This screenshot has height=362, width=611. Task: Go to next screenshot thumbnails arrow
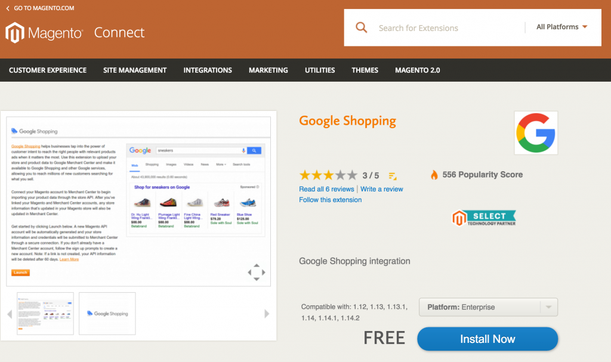point(267,314)
